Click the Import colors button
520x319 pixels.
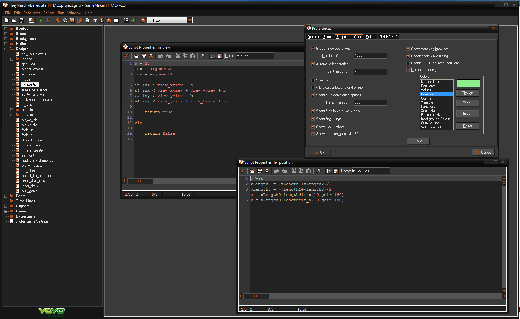467,114
